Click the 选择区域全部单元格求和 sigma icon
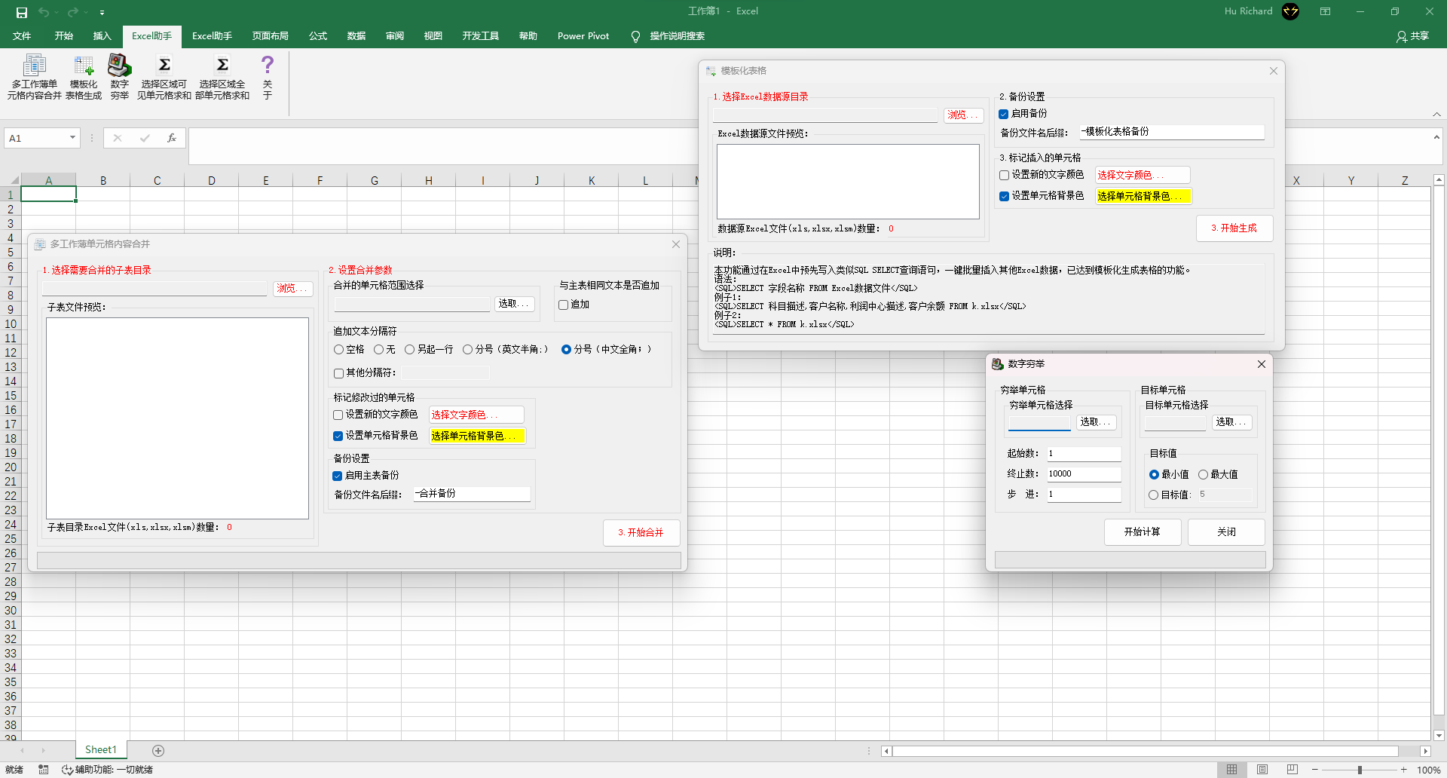Viewport: 1447px width, 778px height. coord(221,75)
